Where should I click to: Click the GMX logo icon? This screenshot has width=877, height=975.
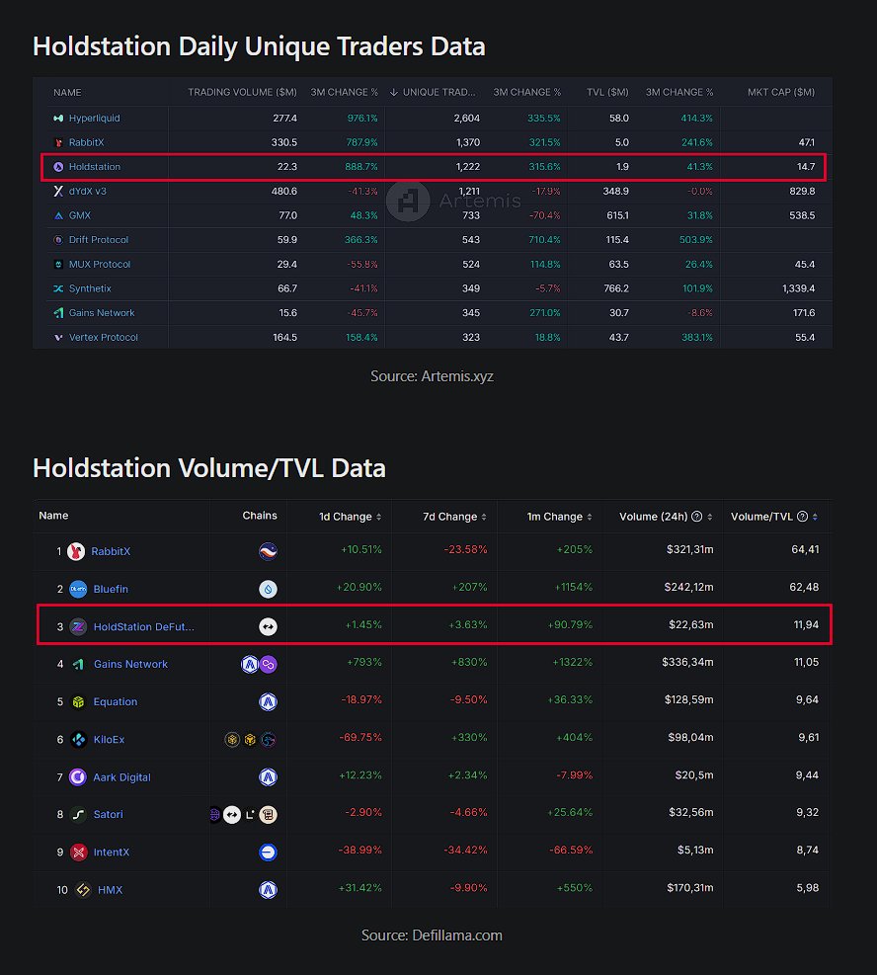click(58, 215)
